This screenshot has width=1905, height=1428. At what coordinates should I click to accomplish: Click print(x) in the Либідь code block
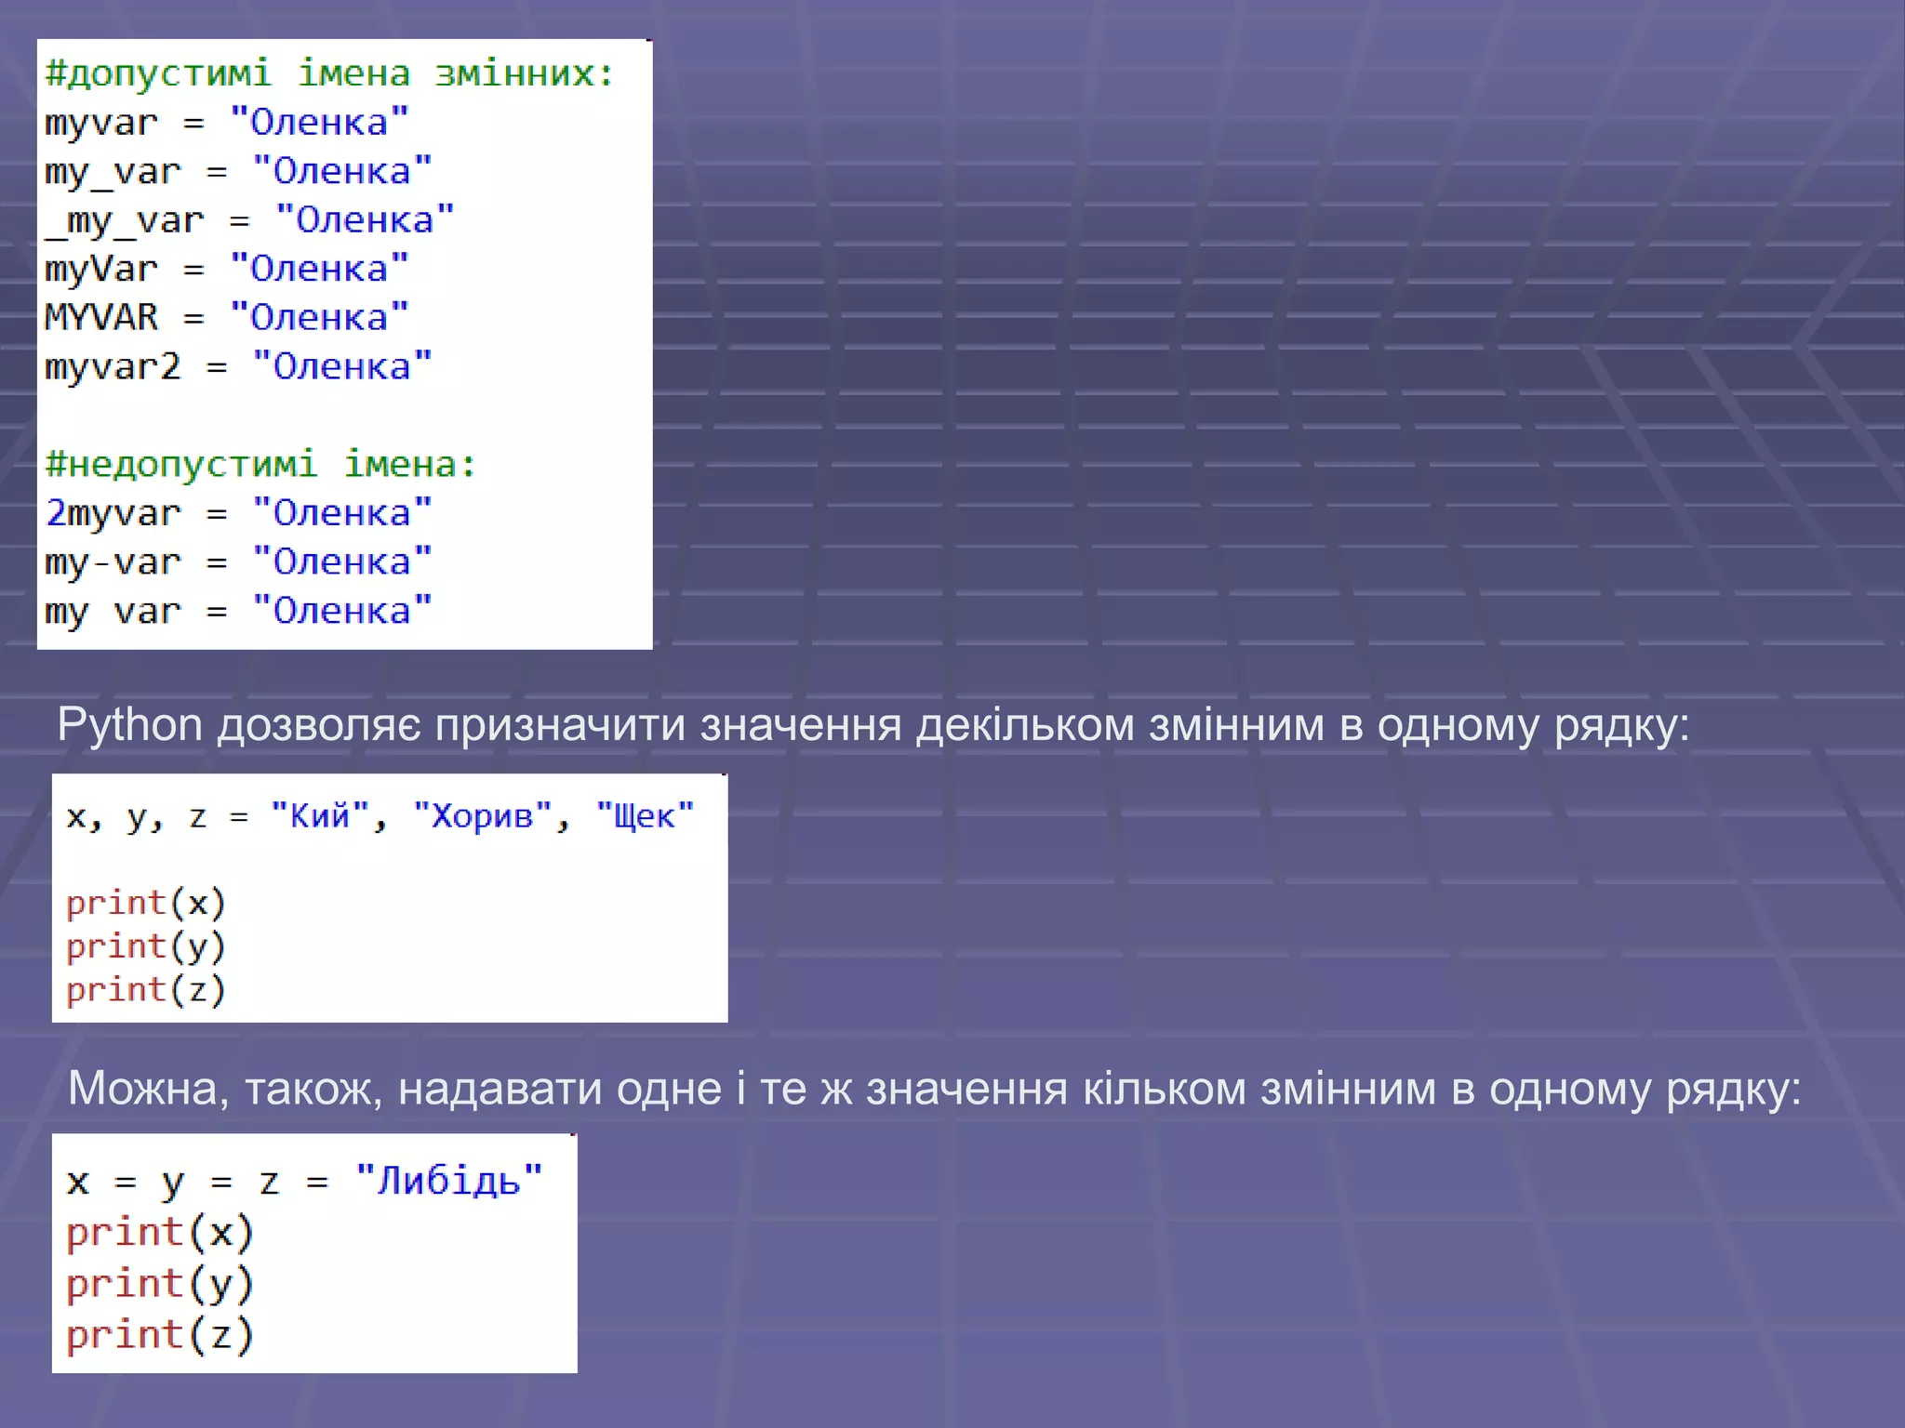(x=160, y=1233)
